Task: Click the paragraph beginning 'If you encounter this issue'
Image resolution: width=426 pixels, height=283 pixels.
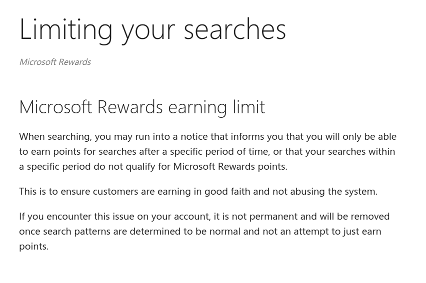Action: tap(204, 232)
